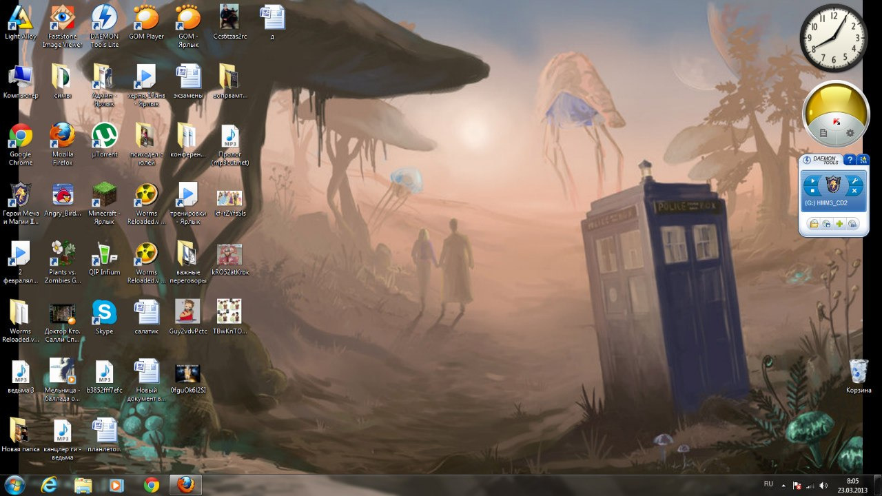Click the X remove-drive button in DAEMON Tools gadget
Image resolution: width=882 pixels, height=496 pixels.
(854, 191)
